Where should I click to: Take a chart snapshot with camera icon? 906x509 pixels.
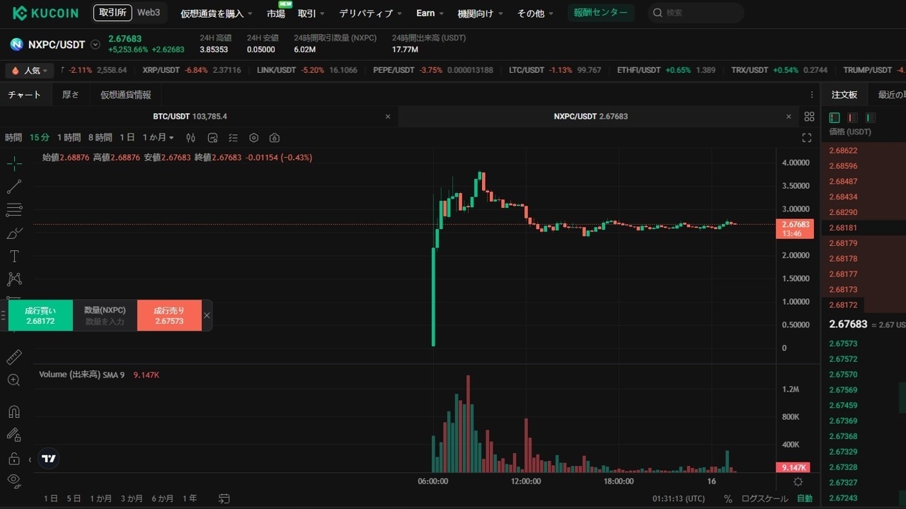(x=275, y=138)
